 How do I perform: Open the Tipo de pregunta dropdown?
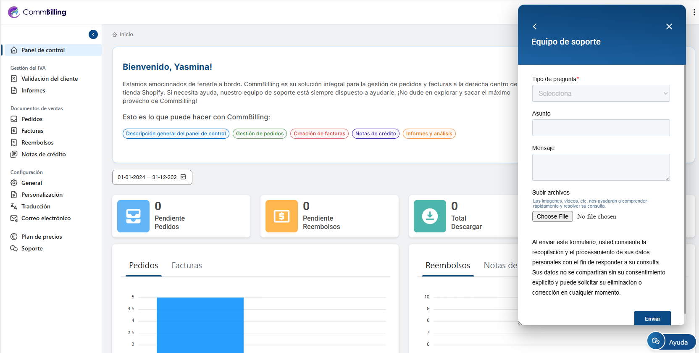tap(601, 93)
